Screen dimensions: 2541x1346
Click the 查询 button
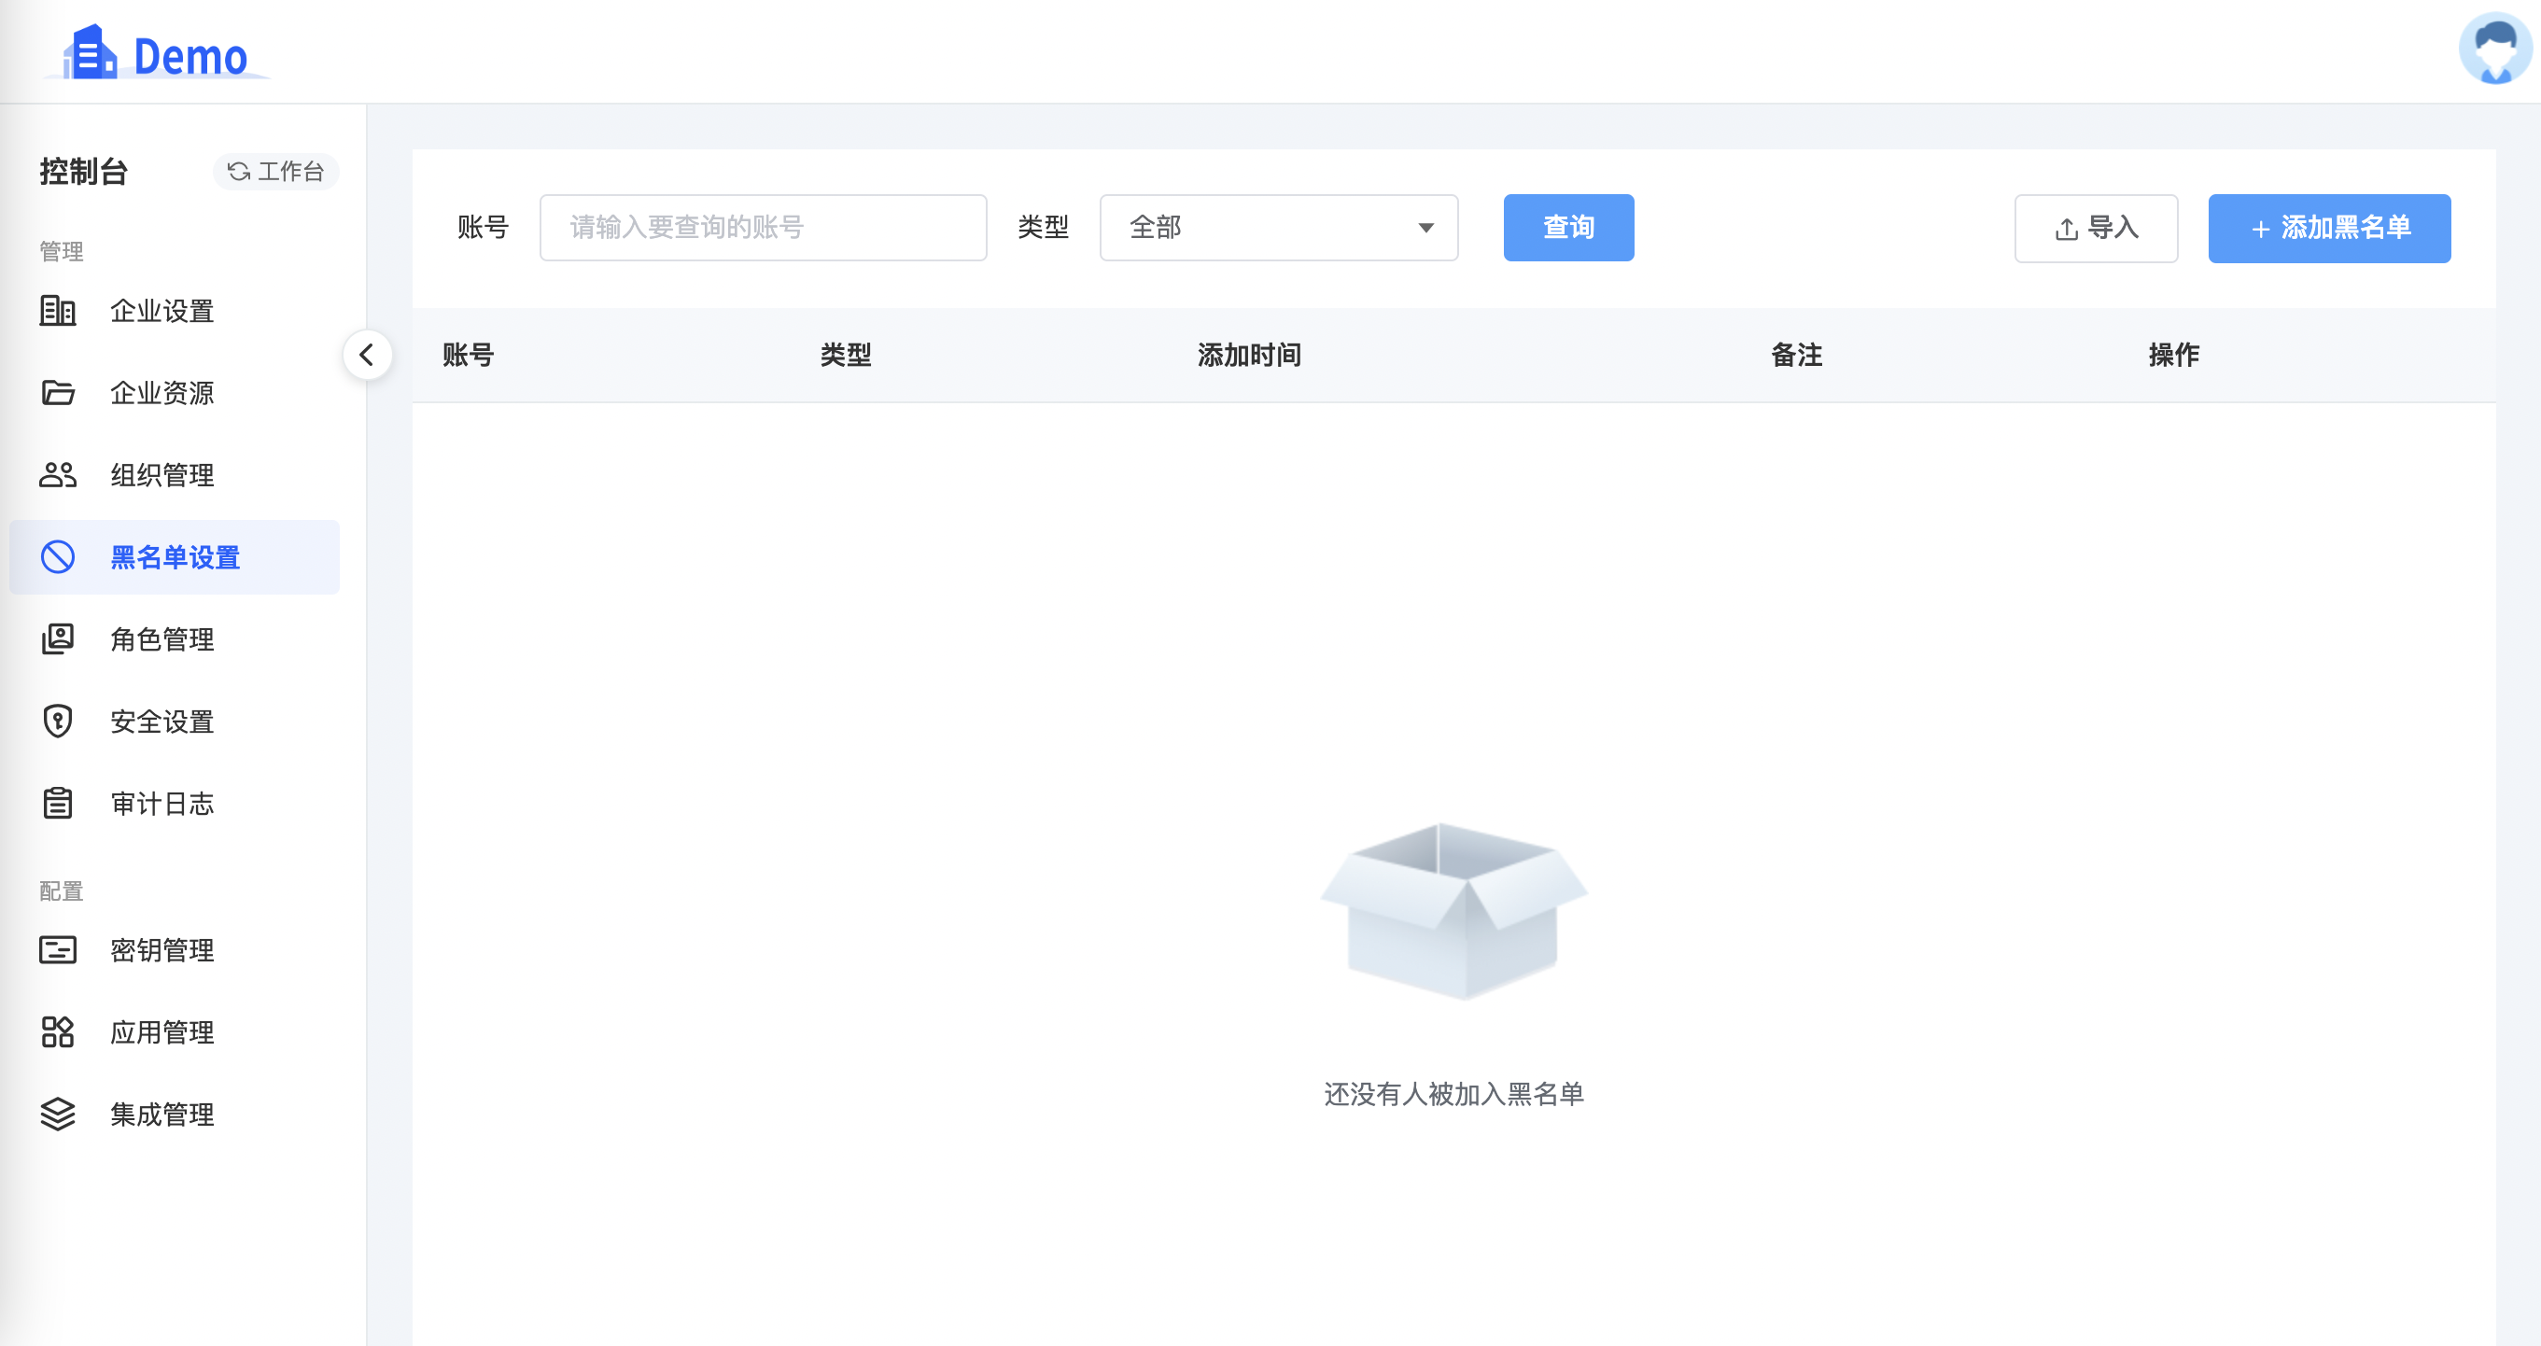pyautogui.click(x=1568, y=228)
